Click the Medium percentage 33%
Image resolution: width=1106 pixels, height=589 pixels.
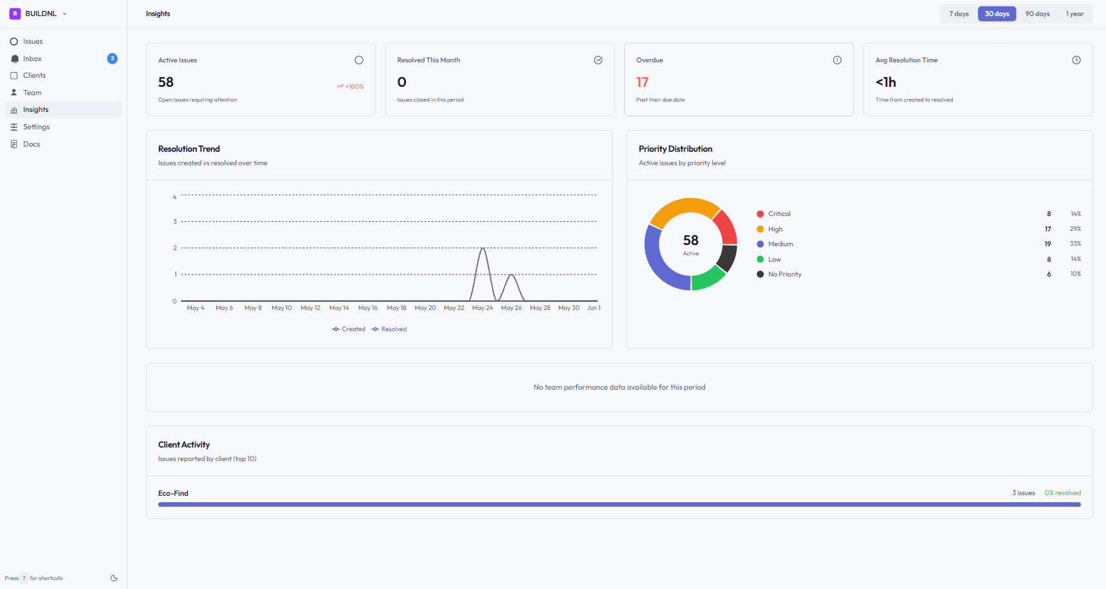(1075, 244)
